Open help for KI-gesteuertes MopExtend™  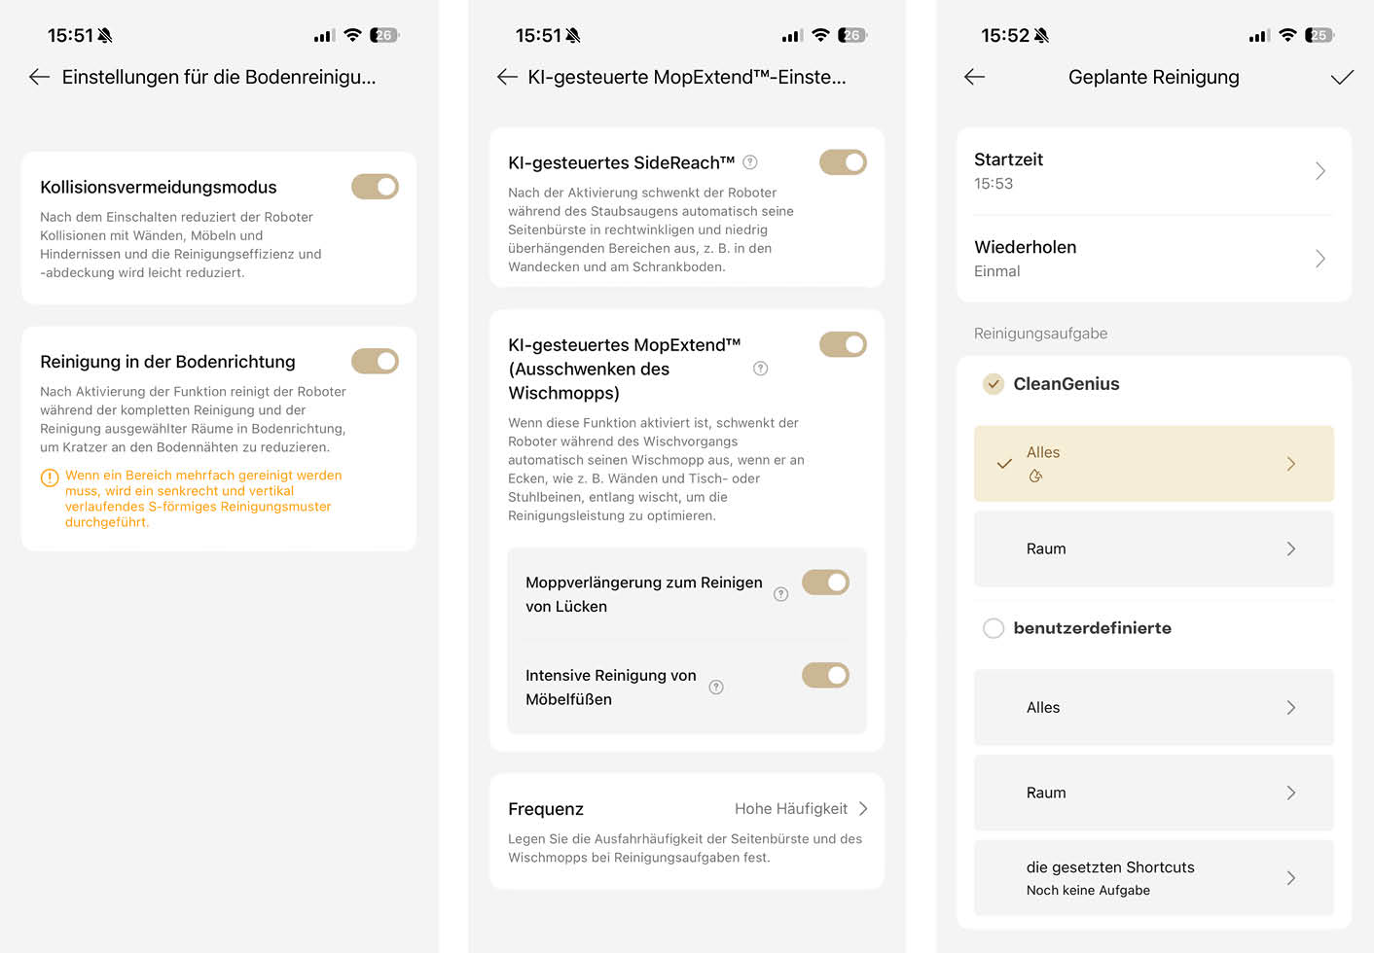coord(760,369)
